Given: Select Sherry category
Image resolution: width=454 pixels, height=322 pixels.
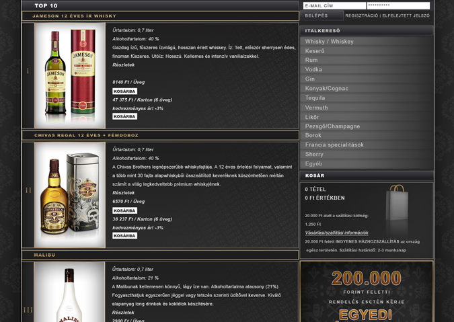Looking at the screenshot, I should click(367, 154).
